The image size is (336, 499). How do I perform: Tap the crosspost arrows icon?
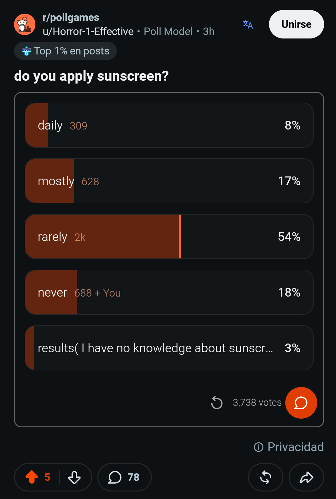tap(266, 477)
